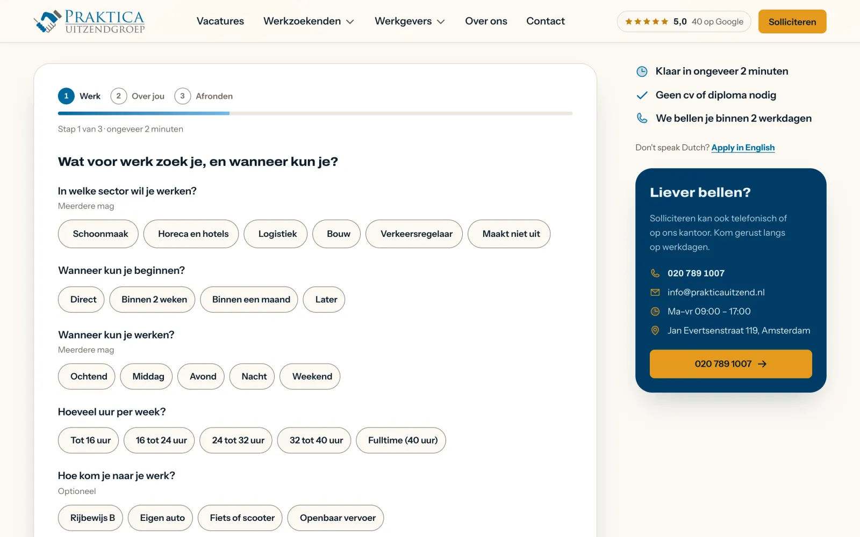860x537 pixels.
Task: Follow the Apply in English link
Action: pyautogui.click(x=743, y=148)
